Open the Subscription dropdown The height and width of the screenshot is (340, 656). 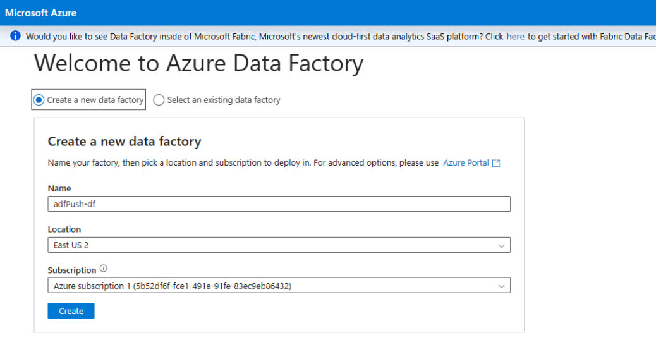coord(279,286)
